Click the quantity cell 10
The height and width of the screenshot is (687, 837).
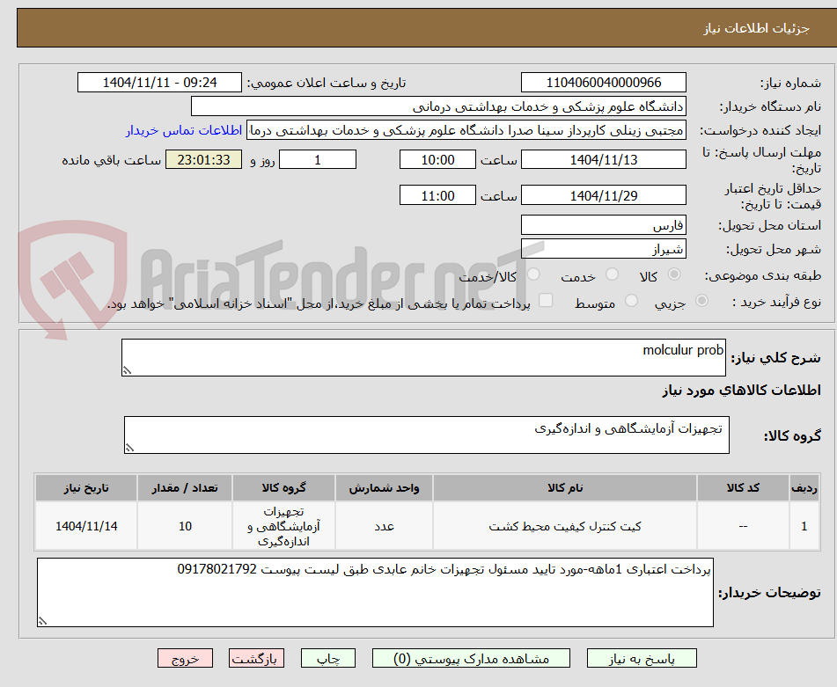click(185, 526)
